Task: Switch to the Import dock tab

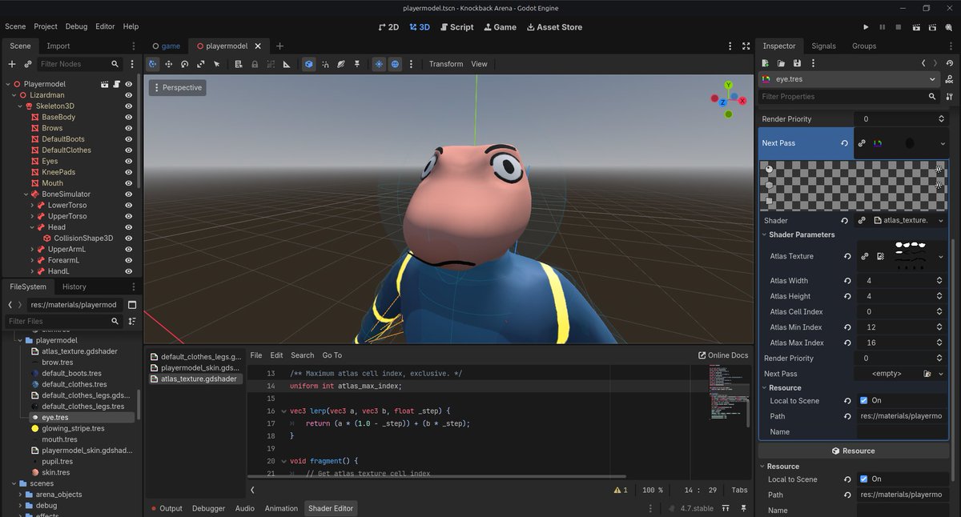Action: 58,46
